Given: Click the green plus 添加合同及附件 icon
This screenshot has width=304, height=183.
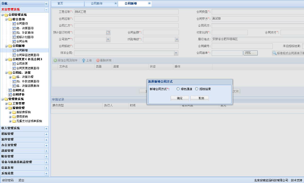Looking at the screenshot, I should 55,60.
